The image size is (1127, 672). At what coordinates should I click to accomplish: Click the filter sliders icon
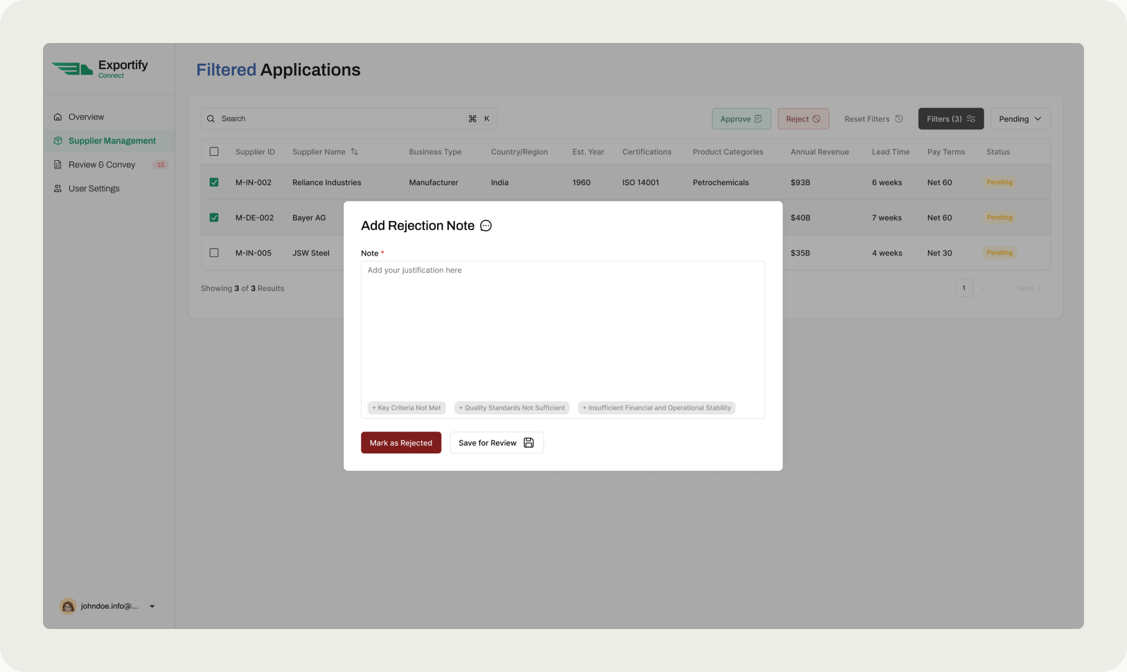[x=971, y=119]
